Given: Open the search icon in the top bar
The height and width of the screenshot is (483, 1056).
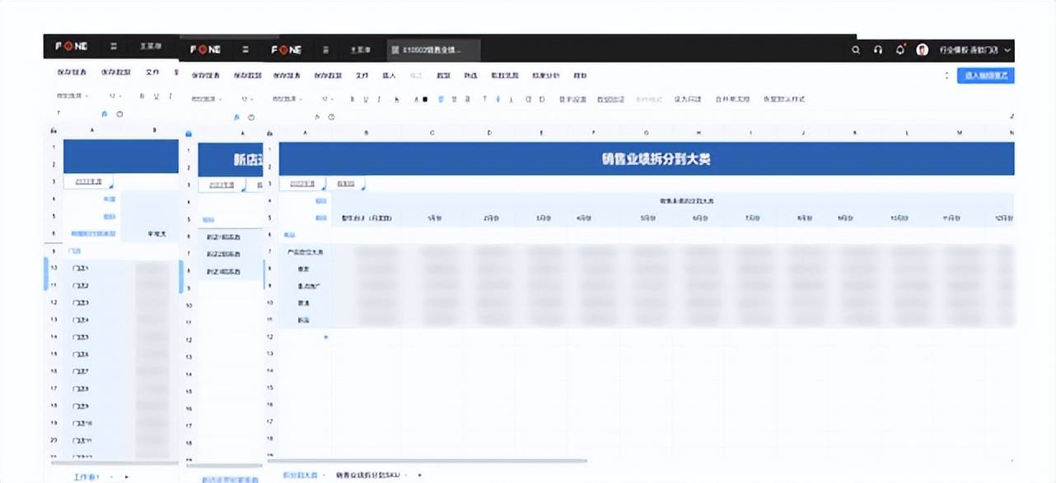Looking at the screenshot, I should [856, 50].
